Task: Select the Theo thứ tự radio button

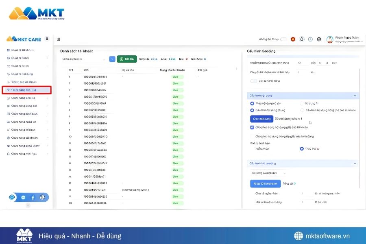Action: [x=302, y=149]
